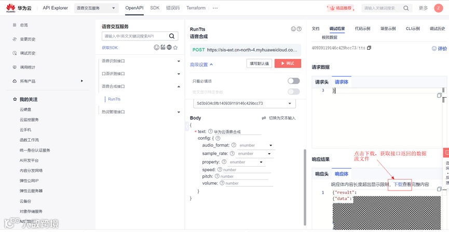Click the help question icon next to RunTts title

pyautogui.click(x=299, y=29)
